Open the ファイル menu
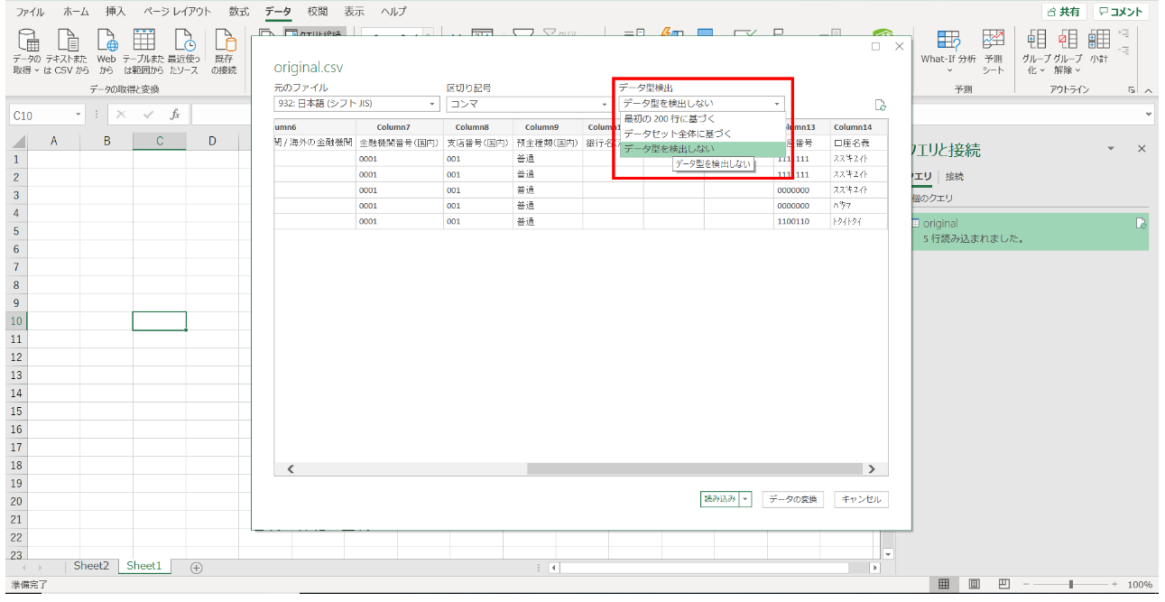Image resolution: width=1165 pixels, height=602 pixels. [x=30, y=12]
